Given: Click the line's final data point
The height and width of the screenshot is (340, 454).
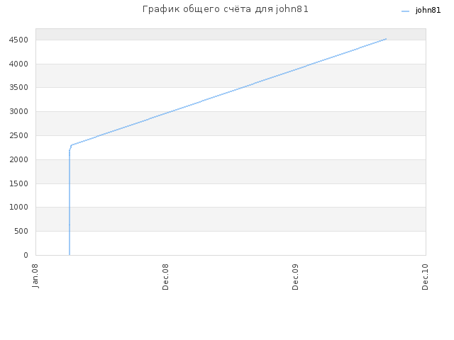Looking at the screenshot, I should 386,39.
